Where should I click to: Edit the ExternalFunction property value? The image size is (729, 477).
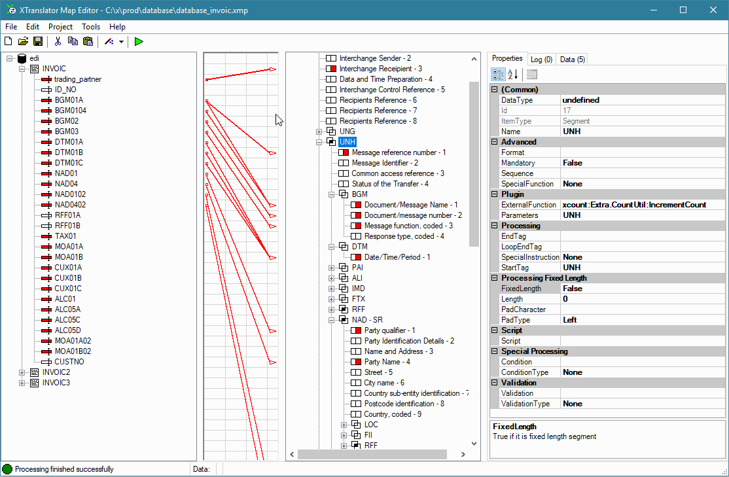(x=643, y=205)
